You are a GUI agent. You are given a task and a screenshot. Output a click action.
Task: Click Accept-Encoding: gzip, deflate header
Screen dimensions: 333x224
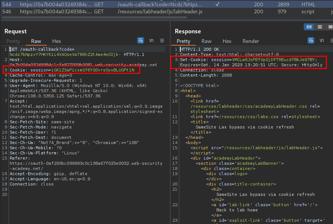[49, 174]
